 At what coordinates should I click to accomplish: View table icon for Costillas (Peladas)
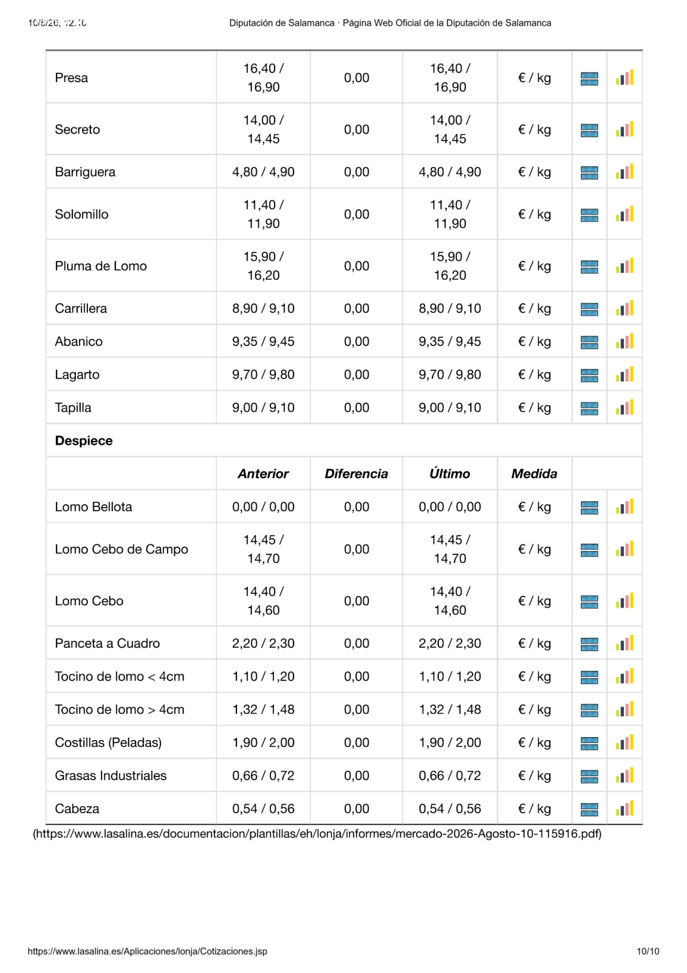pos(589,743)
